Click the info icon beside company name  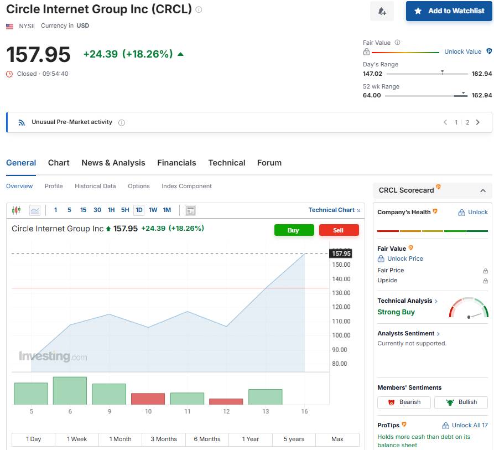pyautogui.click(x=199, y=9)
